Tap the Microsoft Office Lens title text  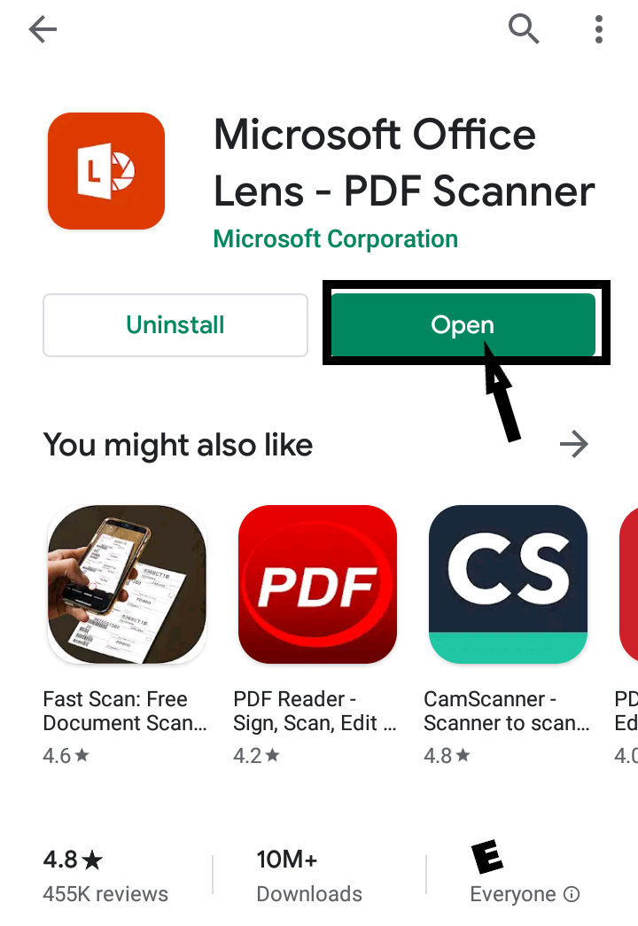[x=404, y=162]
